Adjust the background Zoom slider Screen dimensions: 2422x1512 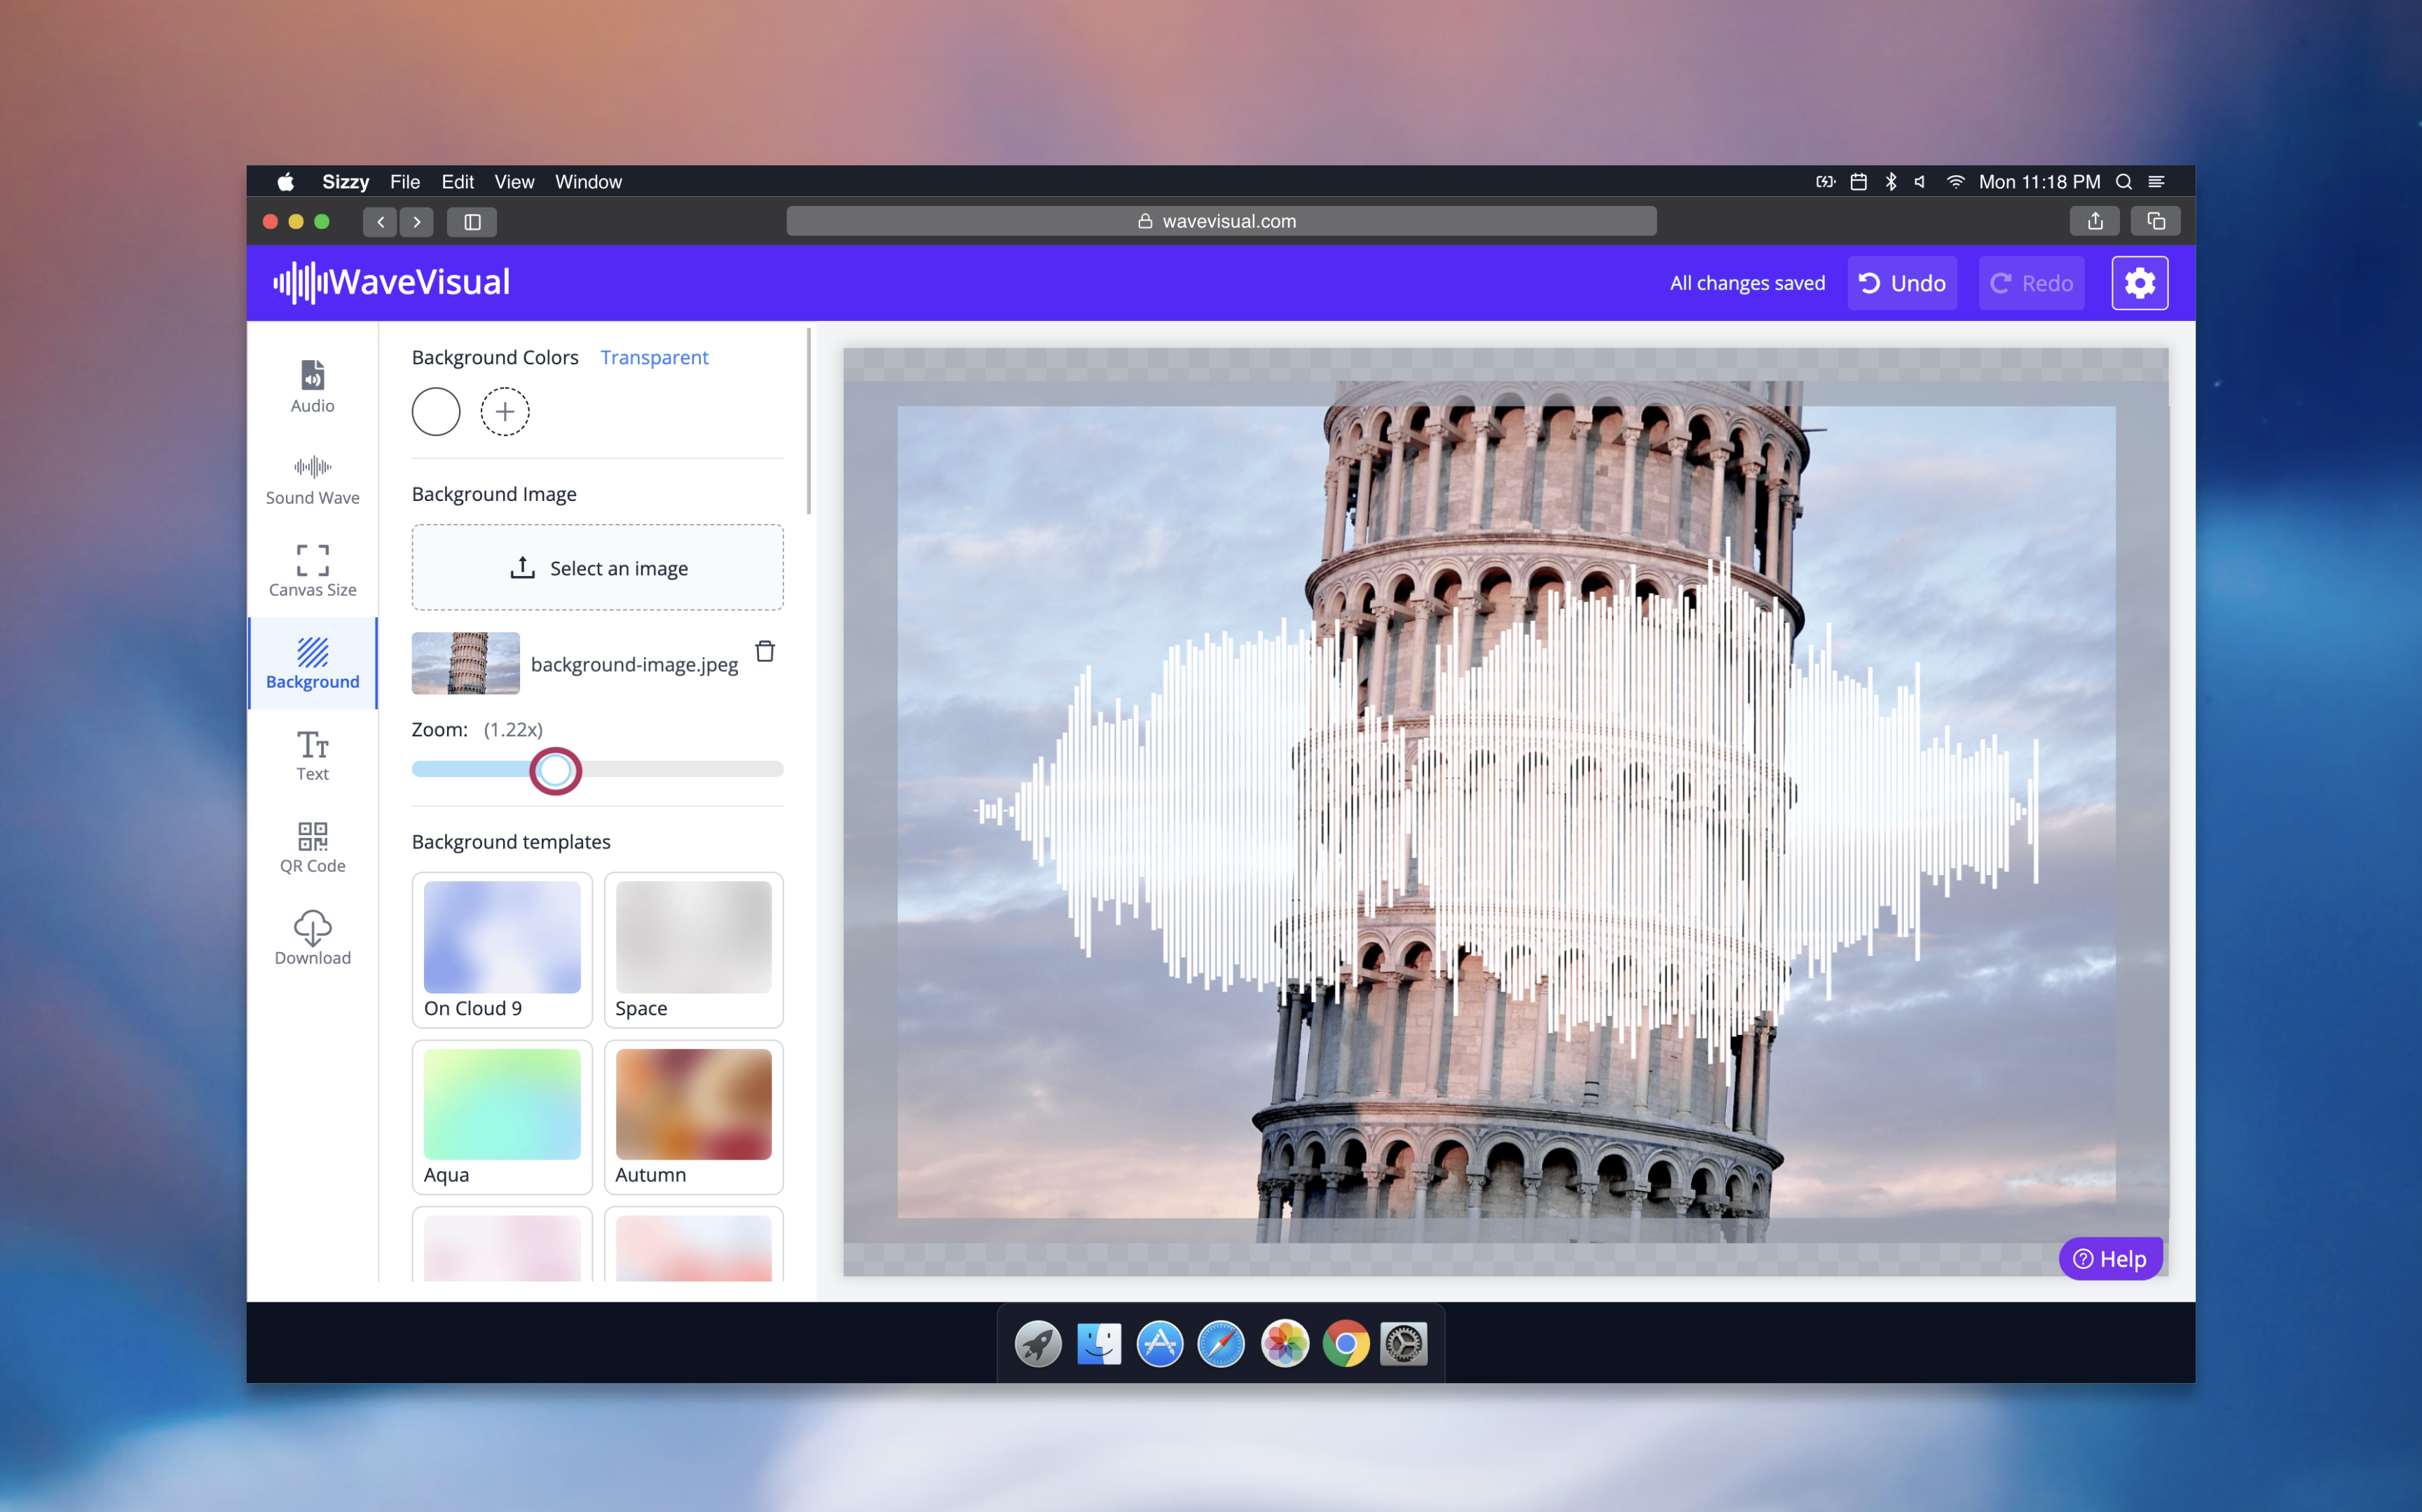(x=556, y=770)
